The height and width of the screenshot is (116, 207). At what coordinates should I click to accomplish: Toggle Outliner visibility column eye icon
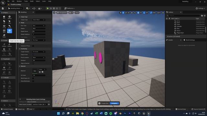pyautogui.click(x=167, y=19)
